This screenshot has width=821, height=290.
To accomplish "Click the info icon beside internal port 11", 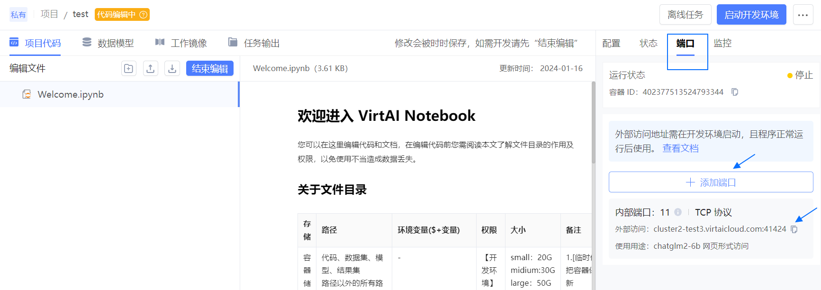I will pyautogui.click(x=678, y=212).
